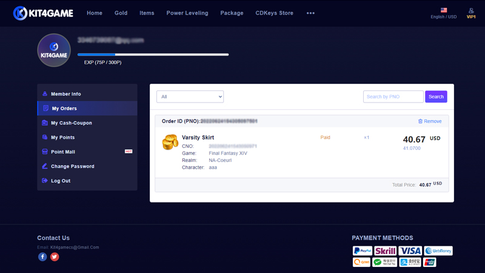Click the Skrill payment icon
Screen dimensions: 485x273
385,251
